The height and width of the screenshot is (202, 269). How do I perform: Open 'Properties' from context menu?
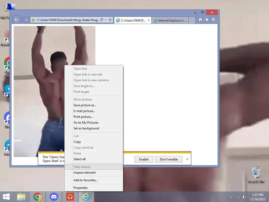click(94, 188)
